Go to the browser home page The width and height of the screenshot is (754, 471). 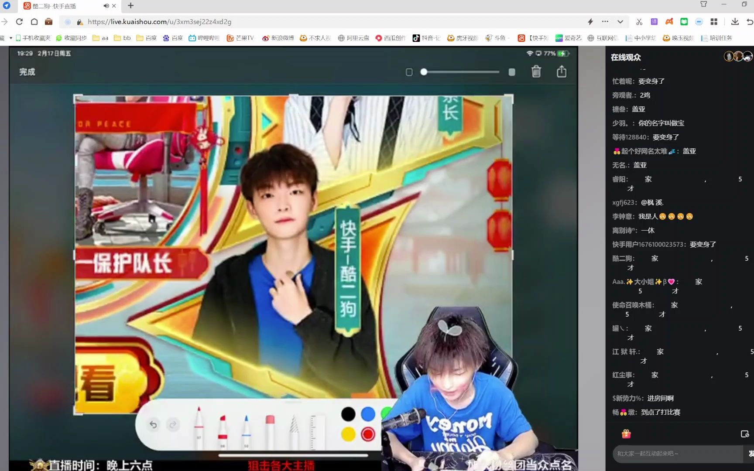click(34, 22)
